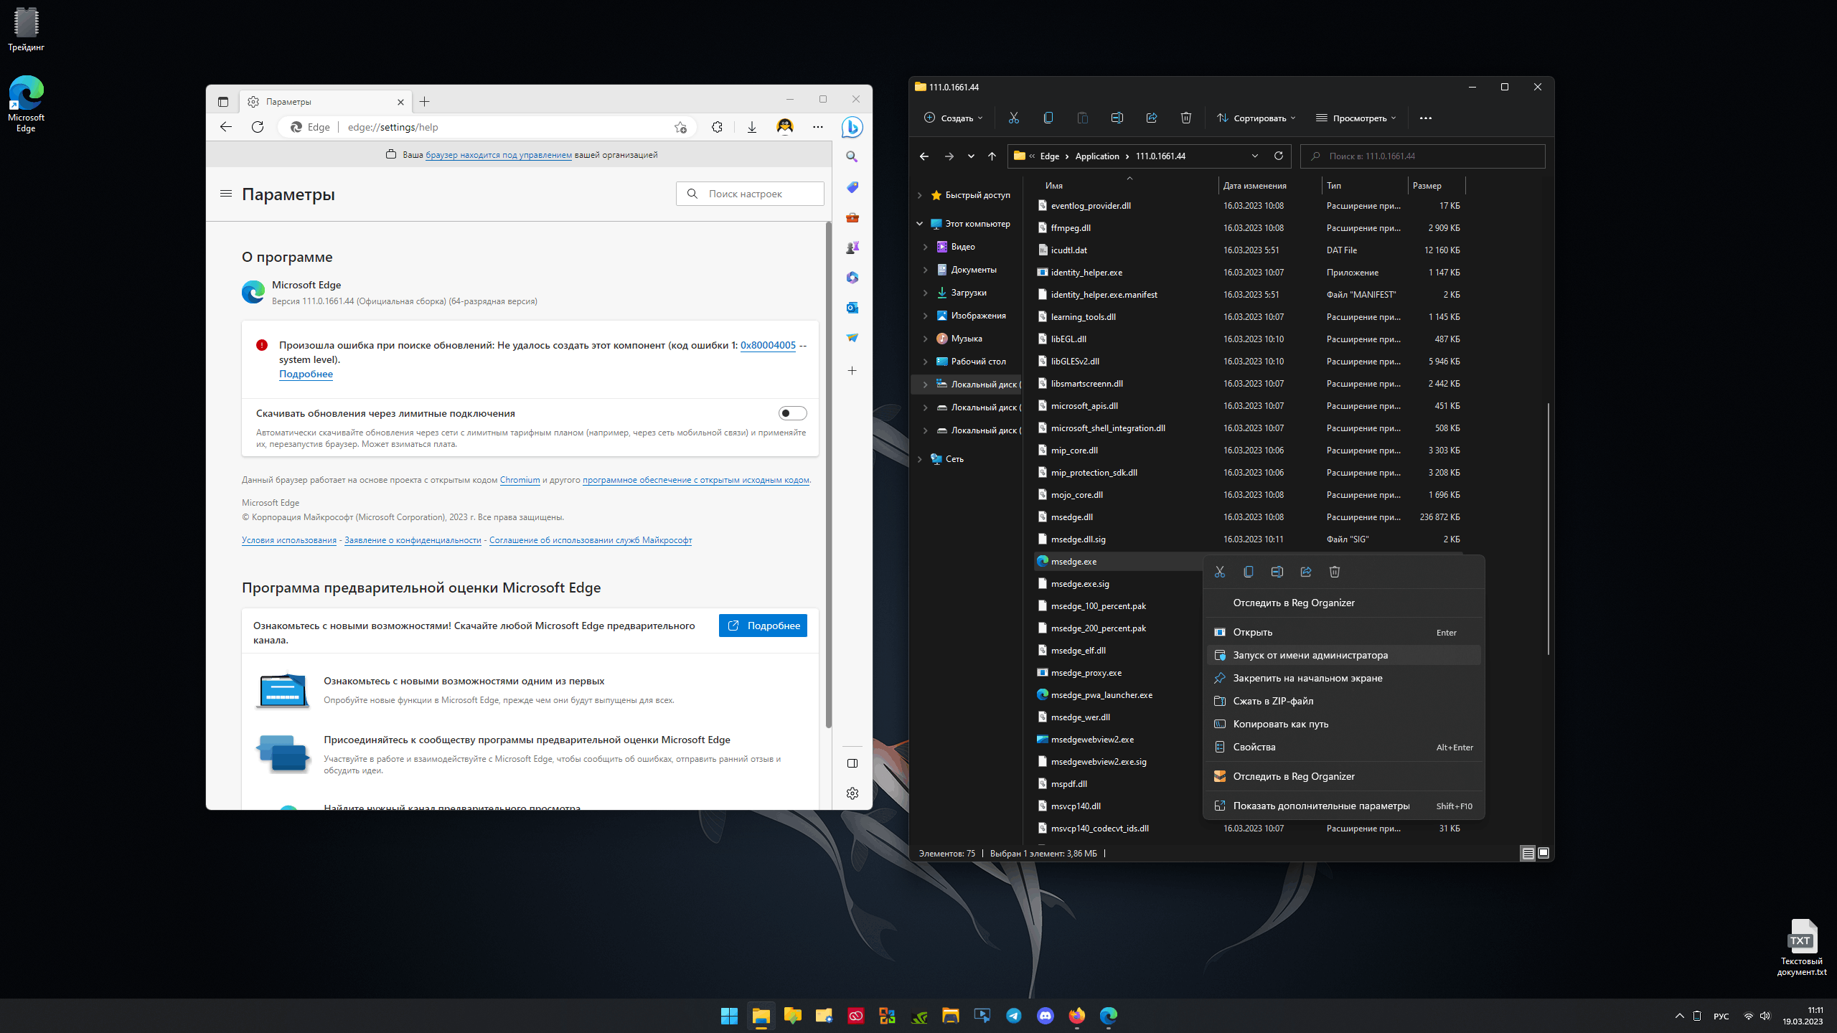The image size is (1837, 1033).
Task: Open Tools briefcase icon in Edge sidebar
Action: [x=852, y=217]
